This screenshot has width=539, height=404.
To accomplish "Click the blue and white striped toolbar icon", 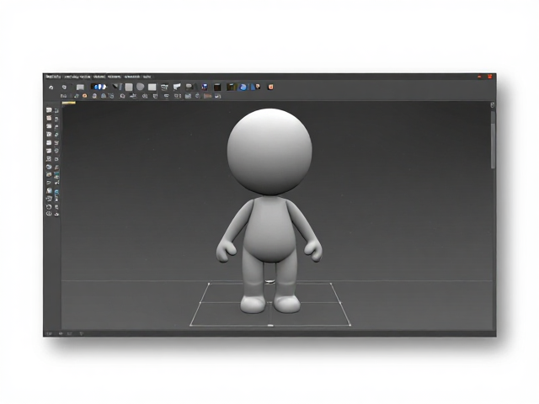I will pos(99,87).
